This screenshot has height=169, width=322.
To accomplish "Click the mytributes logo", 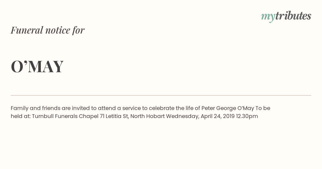I will coord(286,17).
